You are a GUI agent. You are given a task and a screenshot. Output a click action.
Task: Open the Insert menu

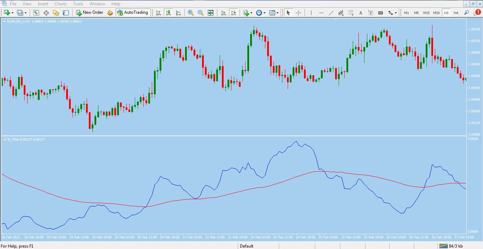click(43, 4)
